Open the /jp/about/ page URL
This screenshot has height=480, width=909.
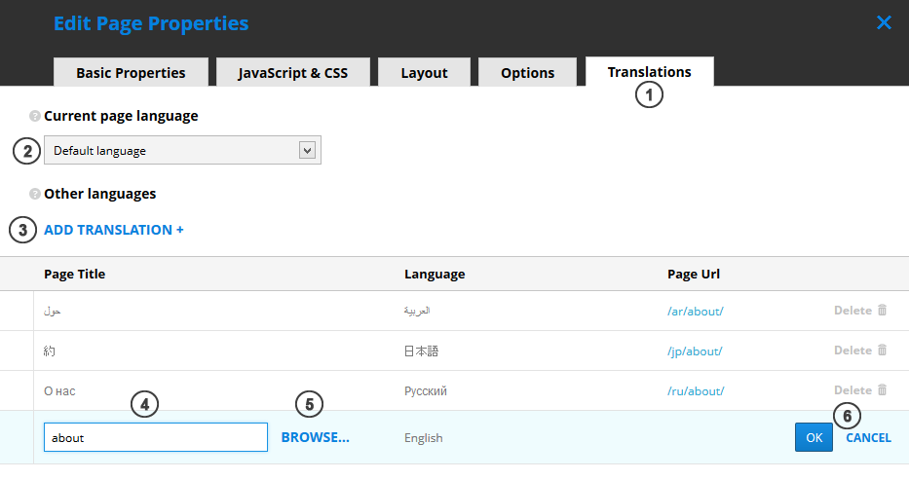[695, 351]
